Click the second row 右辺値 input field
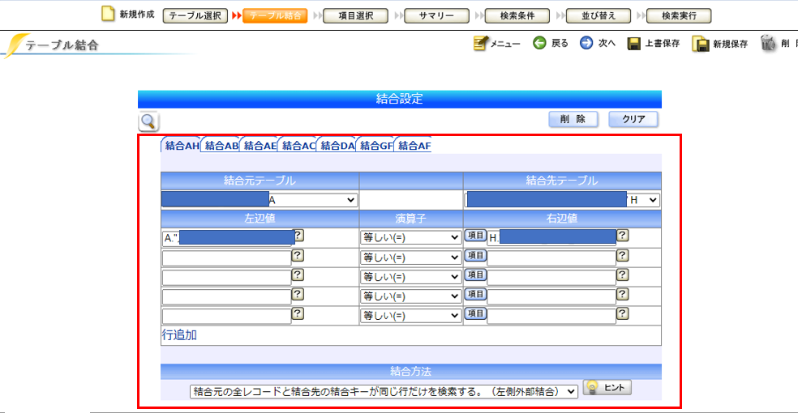This screenshot has height=413, width=798. [x=551, y=258]
